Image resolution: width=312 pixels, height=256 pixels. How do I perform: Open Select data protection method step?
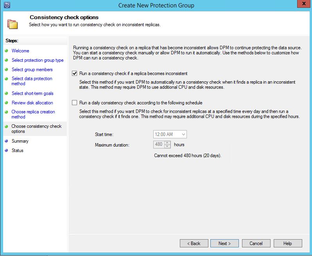32,81
